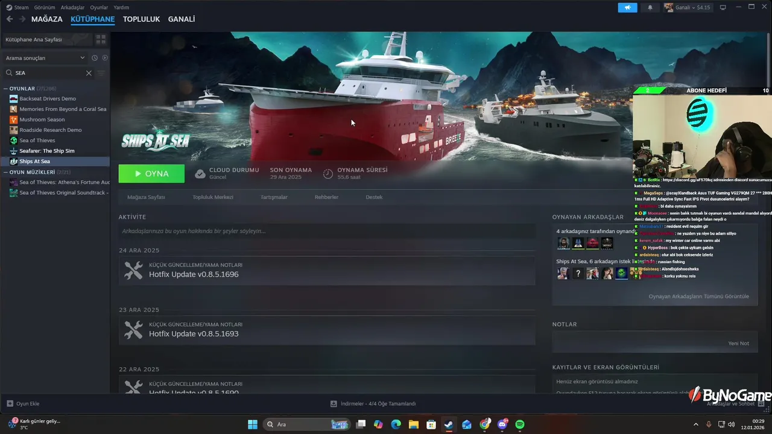Viewport: 772px width, 434px height.
Task: Click the play time clock icon
Action: (x=328, y=174)
